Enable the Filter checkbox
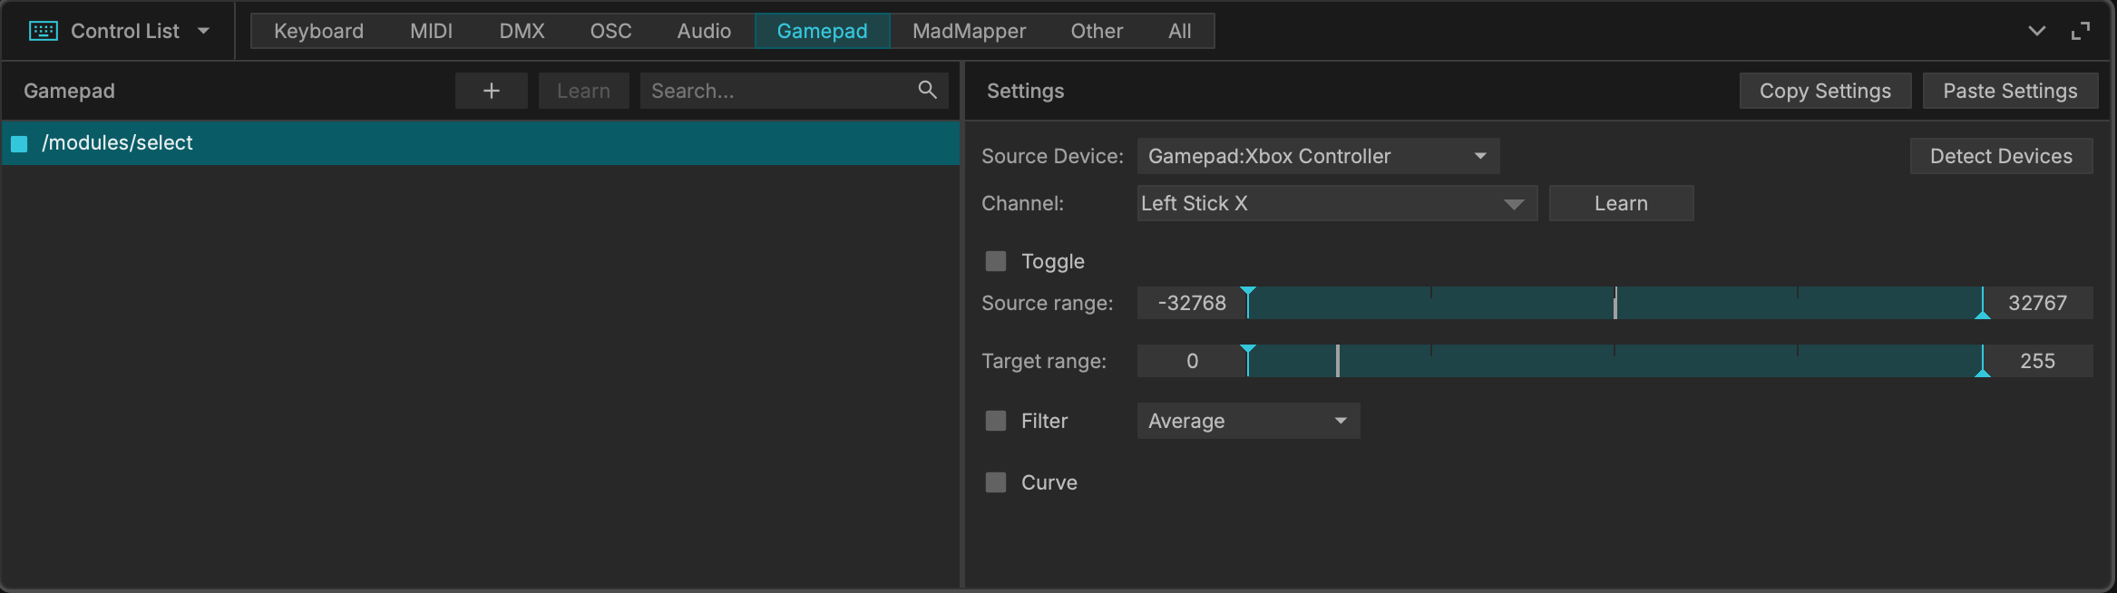This screenshot has width=2117, height=593. click(996, 421)
